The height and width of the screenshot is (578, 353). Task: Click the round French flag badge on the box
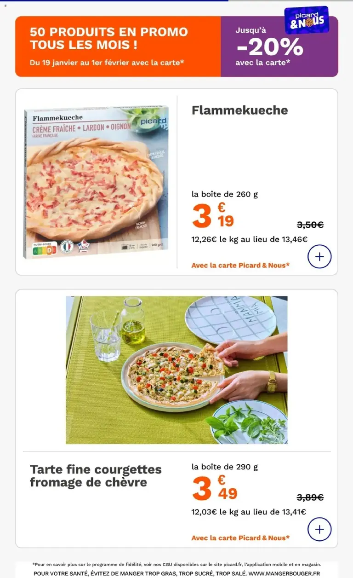[67, 247]
